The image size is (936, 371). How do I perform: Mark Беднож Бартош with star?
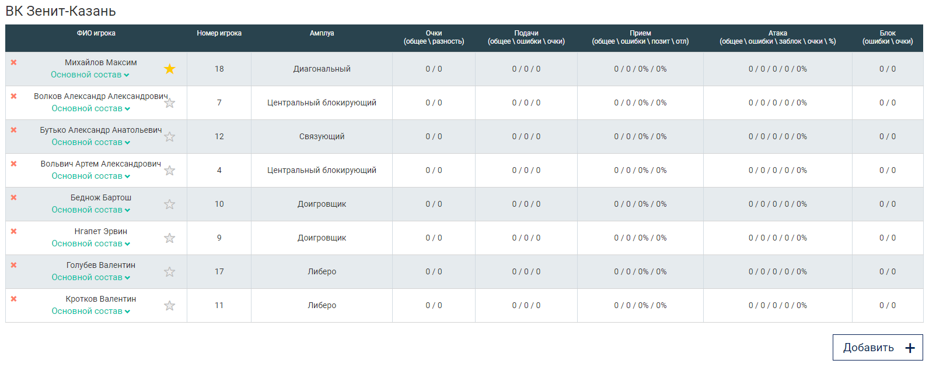(170, 204)
